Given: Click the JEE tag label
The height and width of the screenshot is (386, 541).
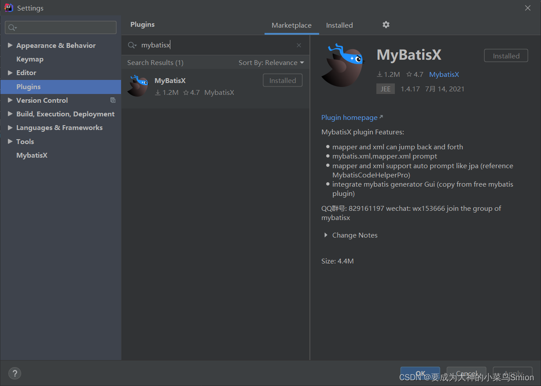Looking at the screenshot, I should (386, 89).
